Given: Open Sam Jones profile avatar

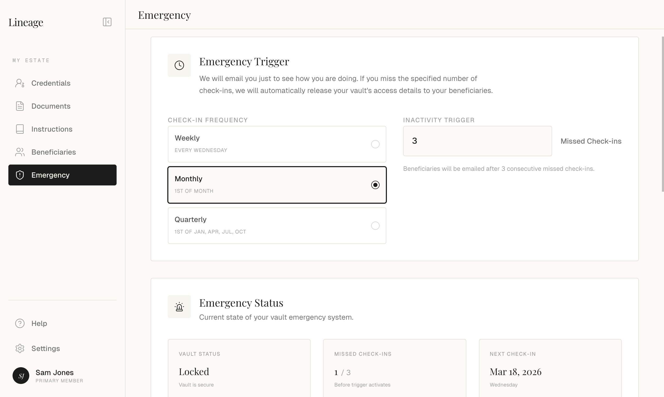Looking at the screenshot, I should point(21,376).
